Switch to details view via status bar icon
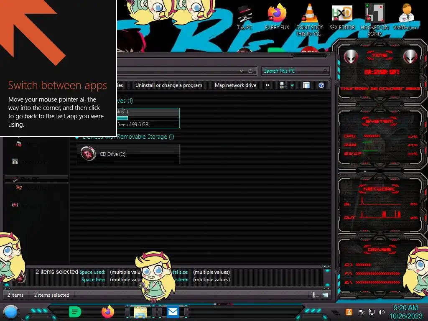The image size is (428, 321). pos(313,295)
